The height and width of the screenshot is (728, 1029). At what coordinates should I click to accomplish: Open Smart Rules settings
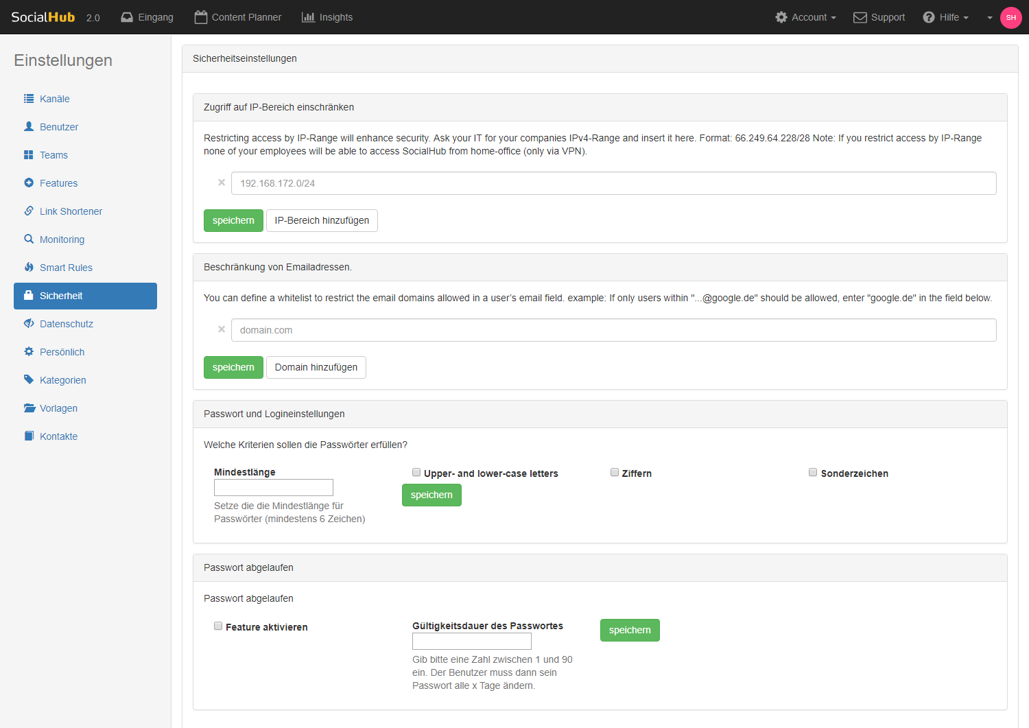(x=85, y=268)
